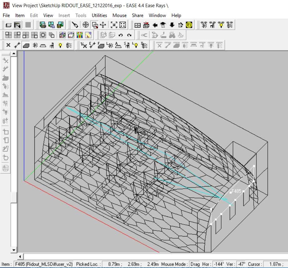Toggle light bulb visibility glasses icon
Viewport: 288px width, 268px height.
[221, 25]
